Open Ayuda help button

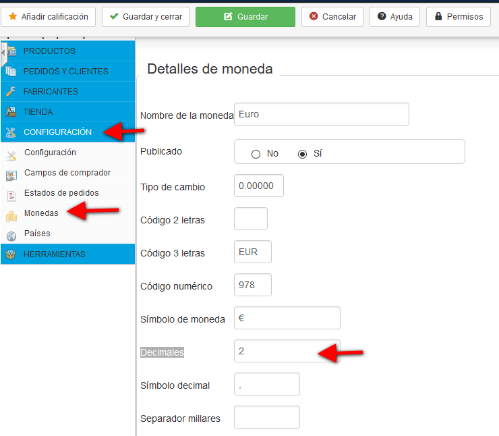click(x=394, y=17)
